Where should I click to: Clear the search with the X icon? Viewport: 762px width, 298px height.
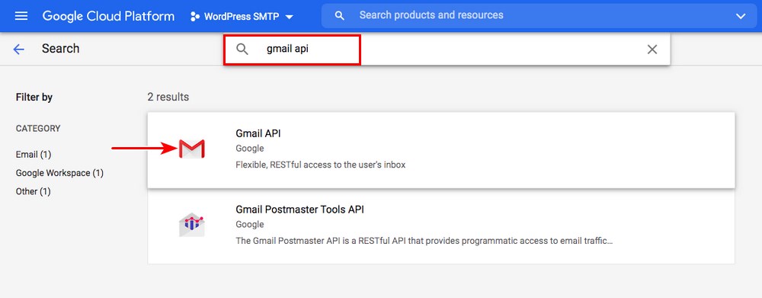652,49
